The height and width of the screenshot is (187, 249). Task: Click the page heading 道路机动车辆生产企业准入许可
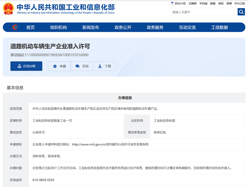[x=50, y=46]
